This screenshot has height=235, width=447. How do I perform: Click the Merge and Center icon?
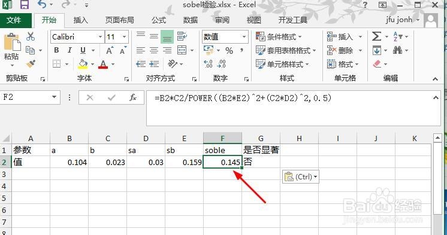[x=182, y=50]
